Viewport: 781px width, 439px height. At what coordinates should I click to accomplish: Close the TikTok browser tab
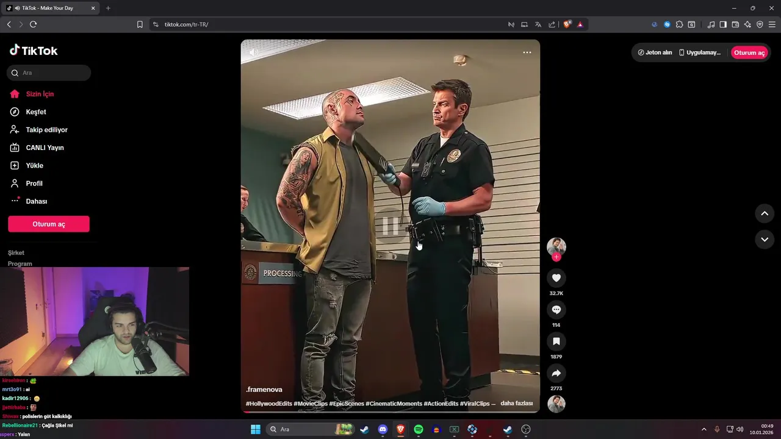click(93, 8)
